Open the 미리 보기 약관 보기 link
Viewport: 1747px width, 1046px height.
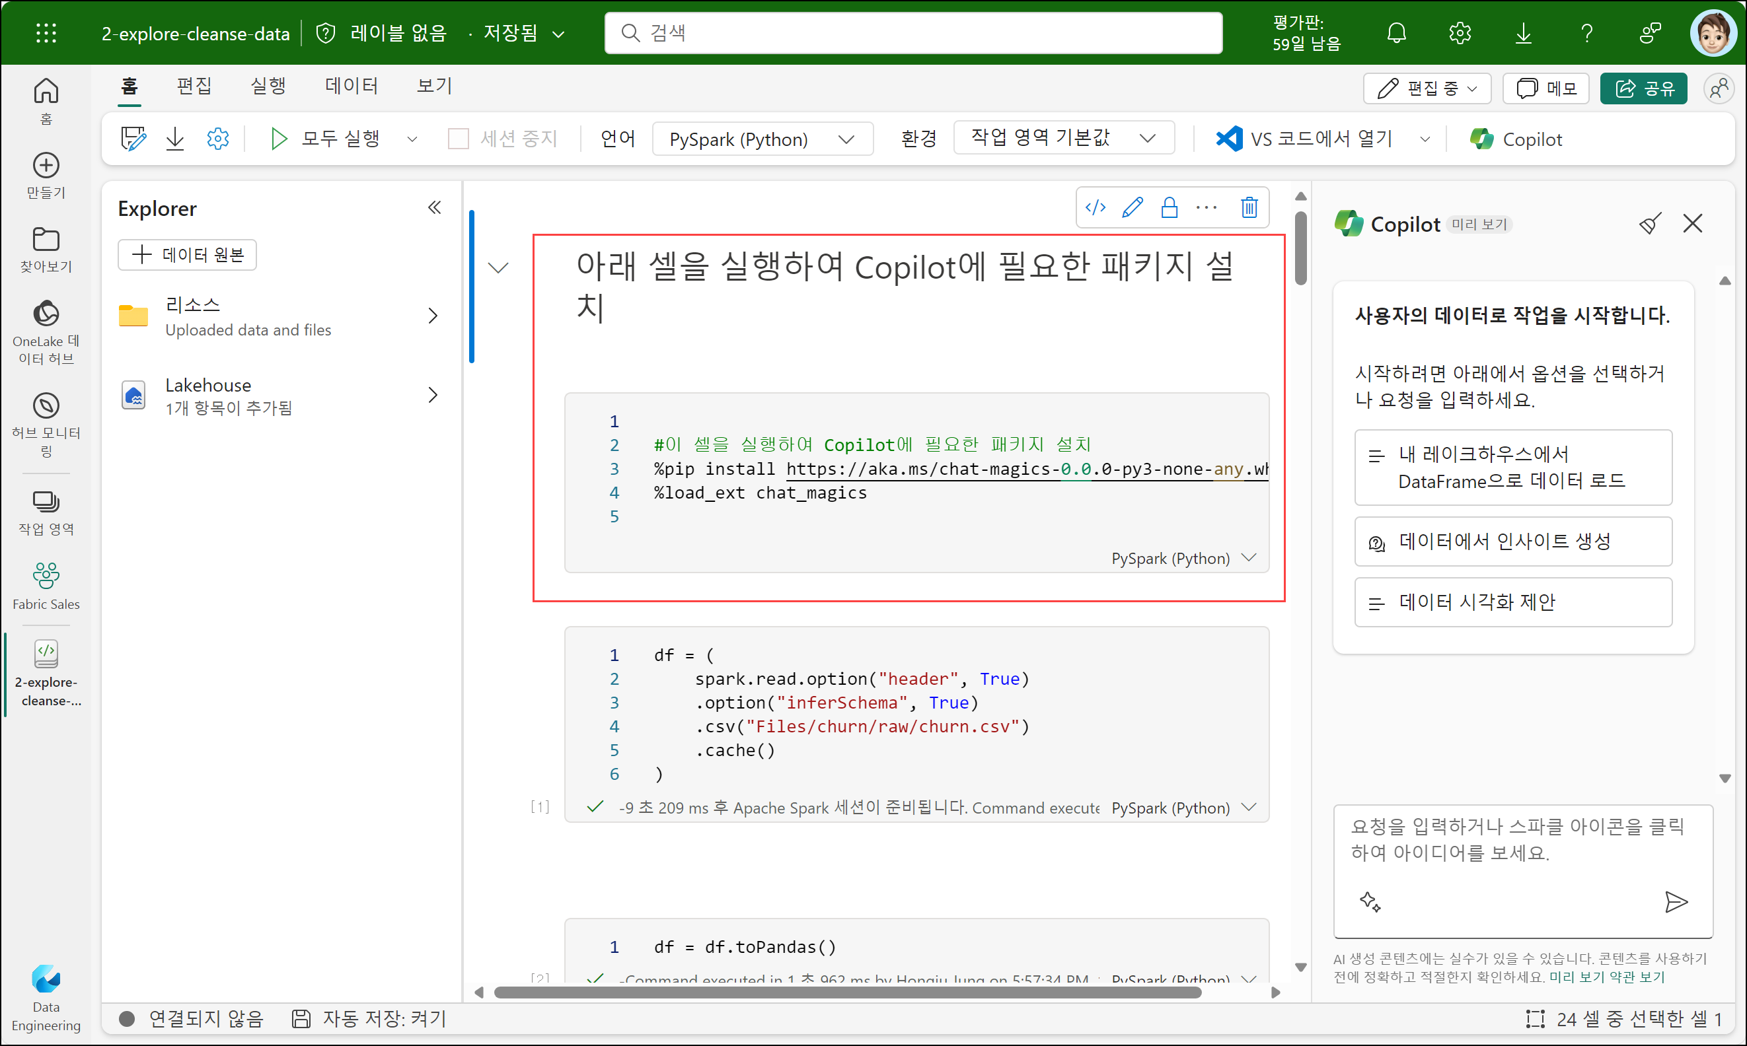coord(1606,977)
